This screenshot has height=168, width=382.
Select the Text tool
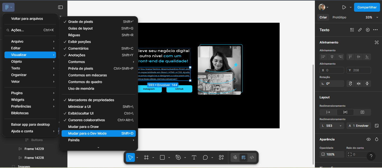click(194, 157)
